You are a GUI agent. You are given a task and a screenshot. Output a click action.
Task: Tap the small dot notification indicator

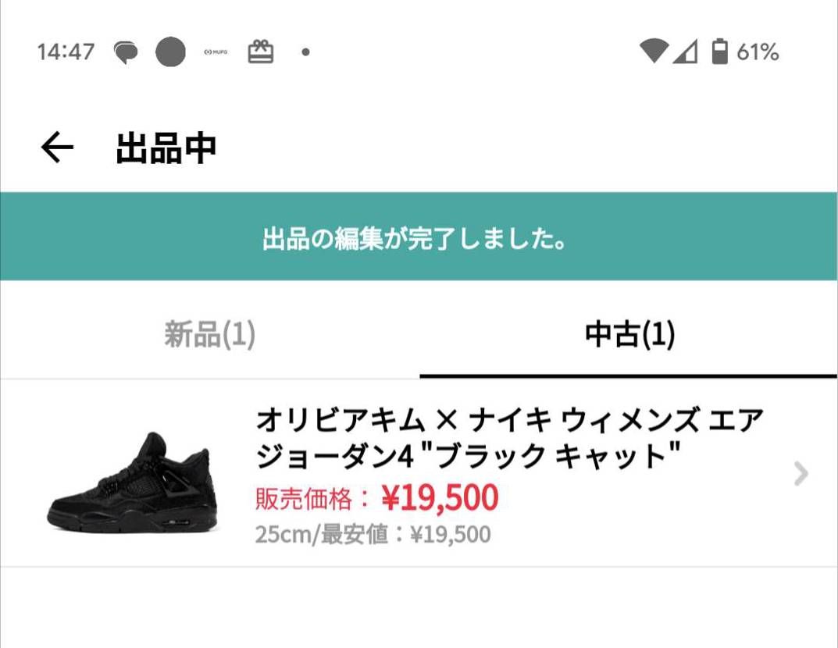[x=305, y=52]
